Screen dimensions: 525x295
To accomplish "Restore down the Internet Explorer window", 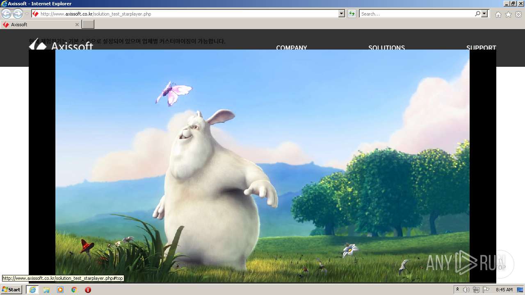I will point(514,4).
